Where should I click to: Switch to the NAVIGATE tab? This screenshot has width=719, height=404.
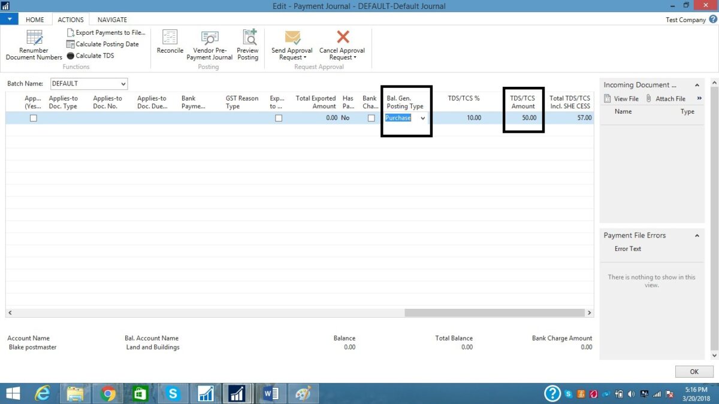pyautogui.click(x=112, y=20)
